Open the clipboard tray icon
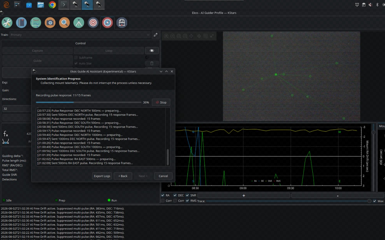385x240 pixels. pos(364,5)
